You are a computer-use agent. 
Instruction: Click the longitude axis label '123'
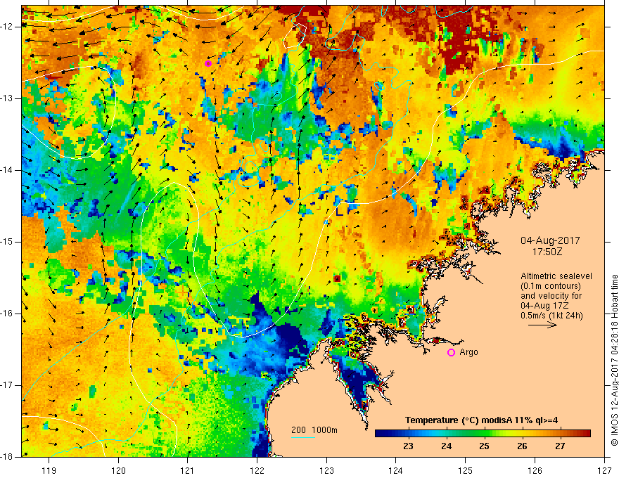tap(326, 470)
